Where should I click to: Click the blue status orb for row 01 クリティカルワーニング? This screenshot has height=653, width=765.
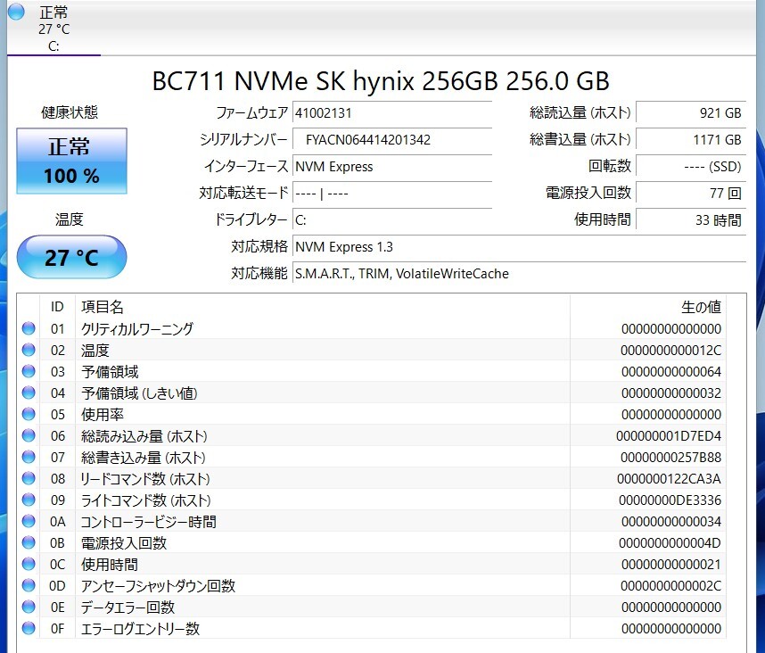pos(29,329)
